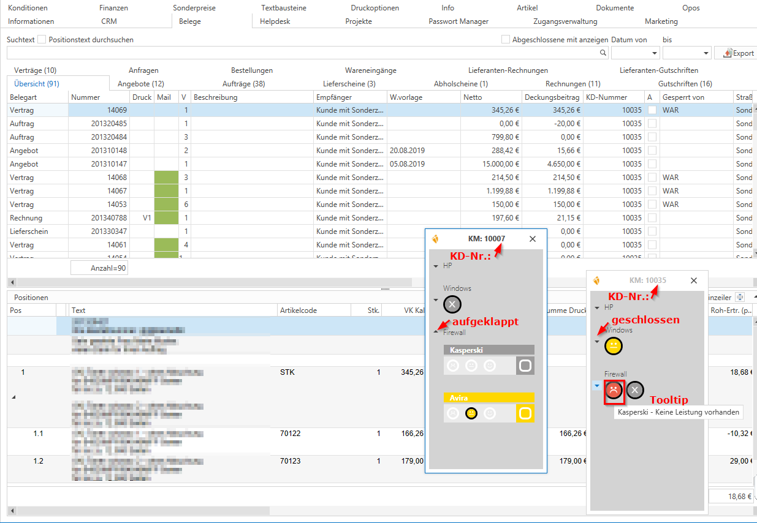
Task: Open the Helpdesk tab
Action: (275, 21)
